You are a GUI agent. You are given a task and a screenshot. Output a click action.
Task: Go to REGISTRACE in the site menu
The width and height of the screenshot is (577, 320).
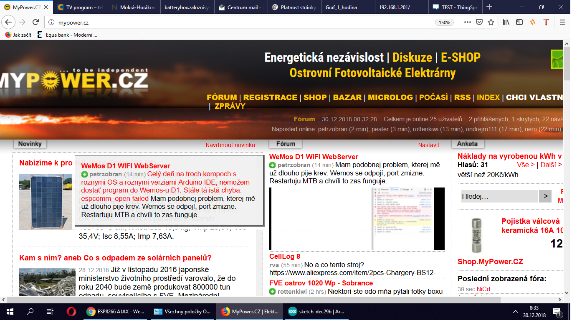point(270,97)
